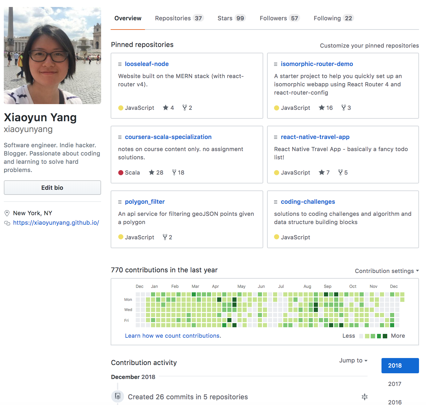
Task: View 2 forks of polygon_filter
Action: tap(168, 237)
